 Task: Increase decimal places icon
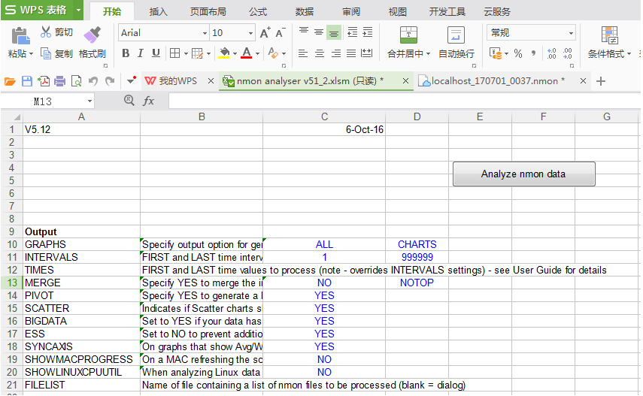point(551,53)
